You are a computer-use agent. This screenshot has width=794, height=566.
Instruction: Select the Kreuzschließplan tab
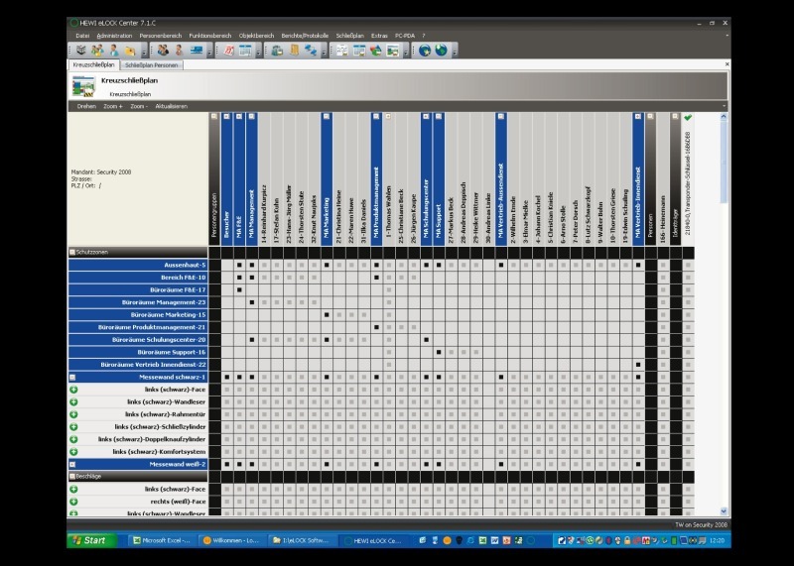(x=93, y=64)
